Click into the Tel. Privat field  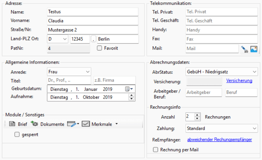pos(222,12)
